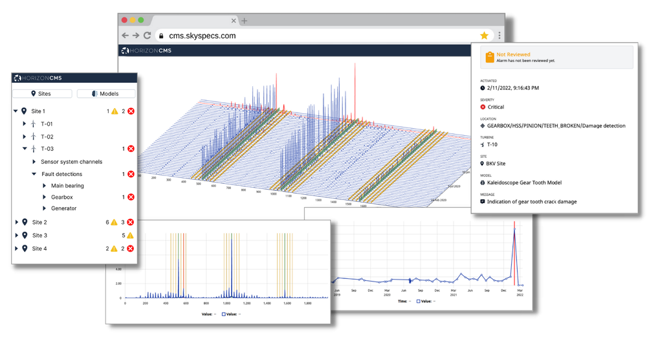Click the Critical severity label
The image size is (647, 343).
pos(496,107)
